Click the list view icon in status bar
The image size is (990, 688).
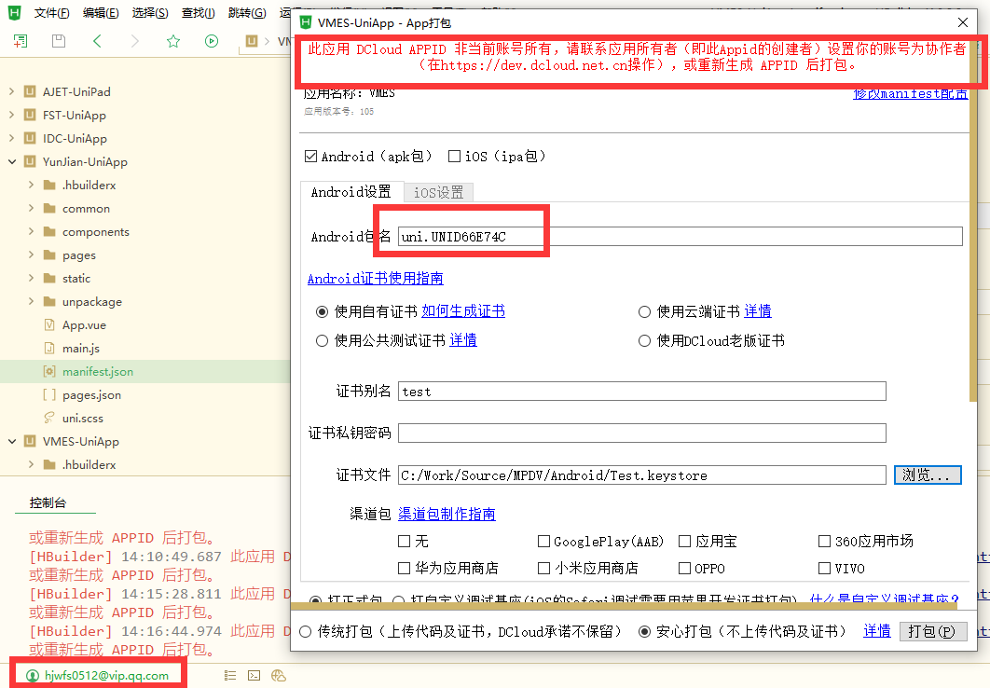tap(230, 676)
